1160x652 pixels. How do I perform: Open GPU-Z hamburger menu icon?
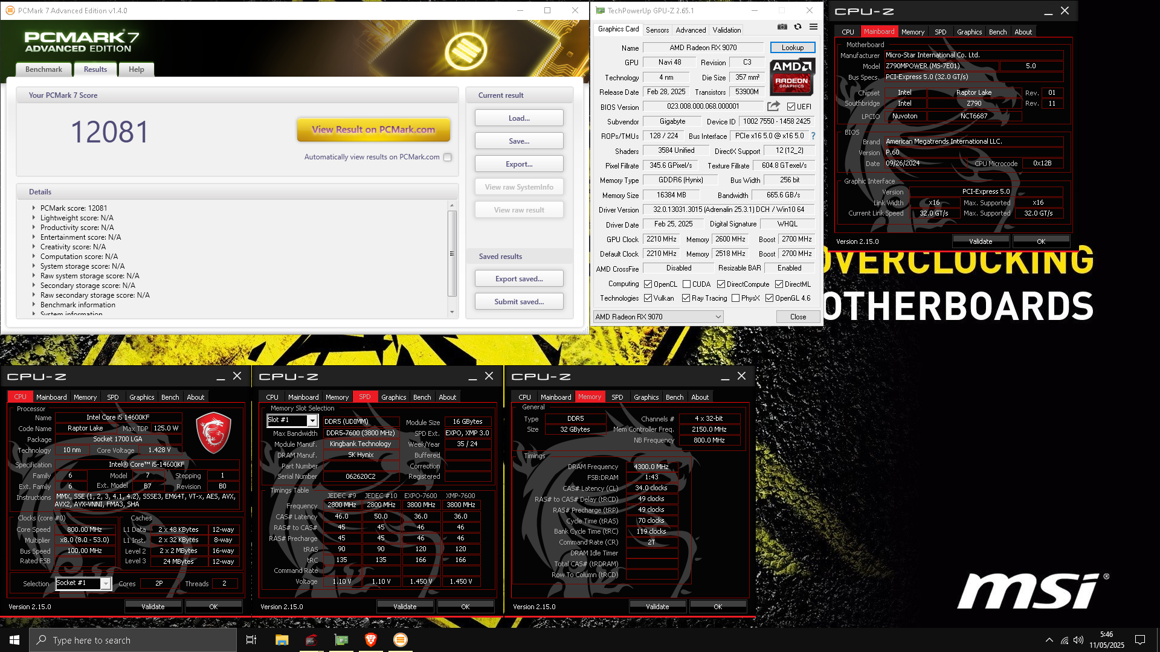[x=813, y=27]
